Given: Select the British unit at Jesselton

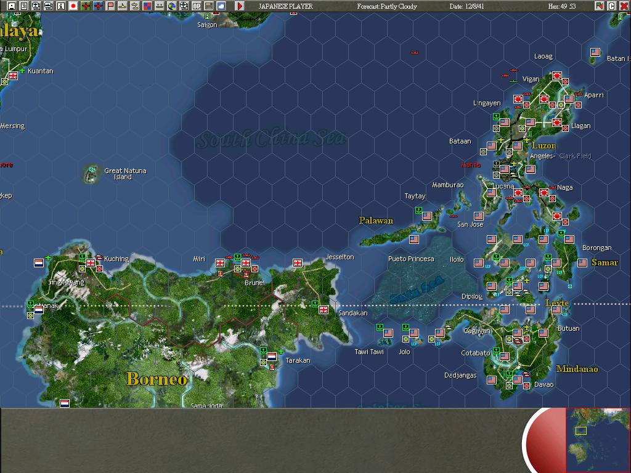Looking at the screenshot, I should (298, 263).
